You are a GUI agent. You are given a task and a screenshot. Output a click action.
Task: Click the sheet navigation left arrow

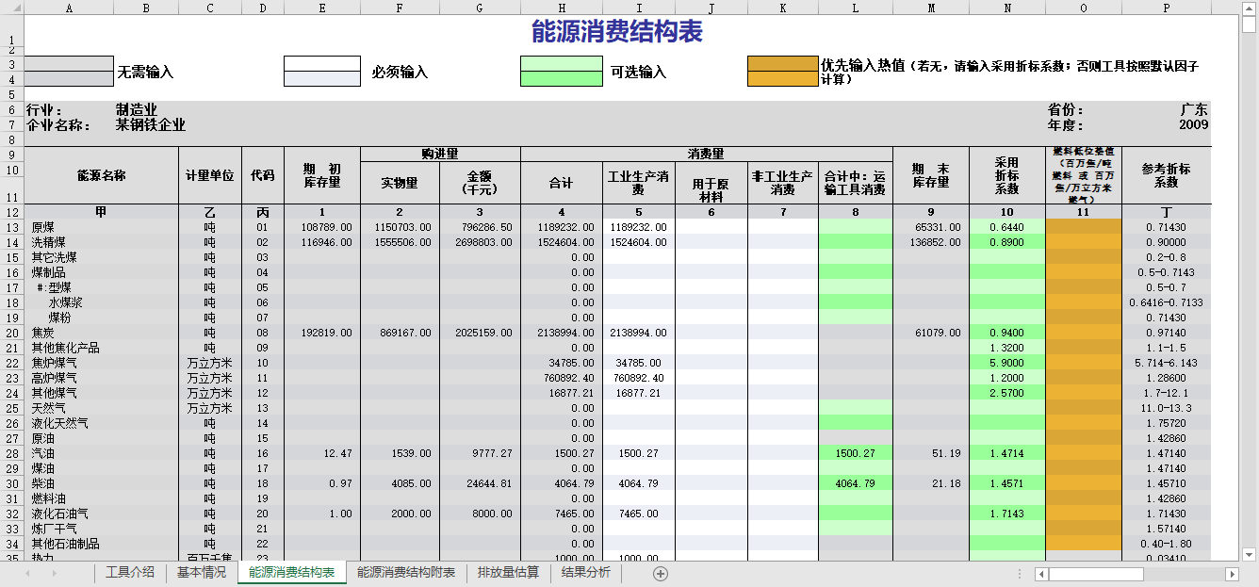click(x=27, y=573)
